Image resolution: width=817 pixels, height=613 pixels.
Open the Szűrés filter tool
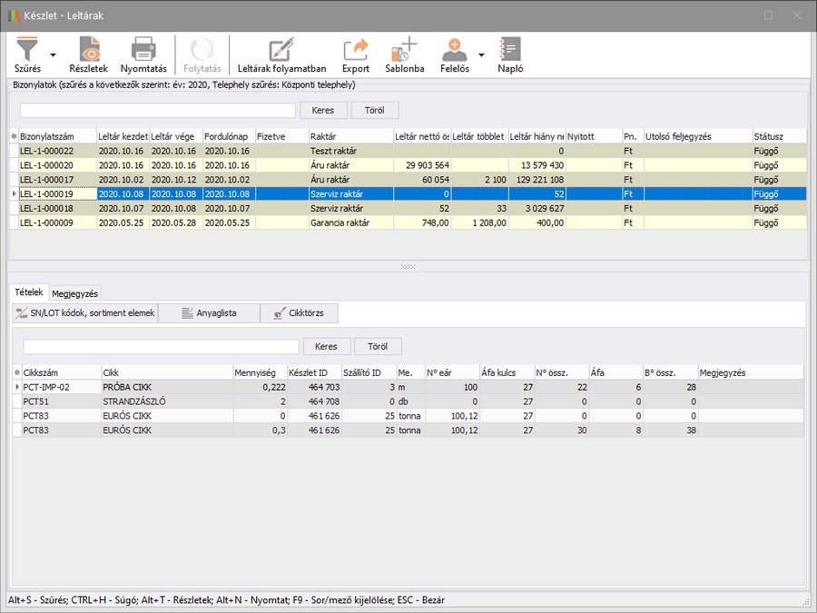28,54
